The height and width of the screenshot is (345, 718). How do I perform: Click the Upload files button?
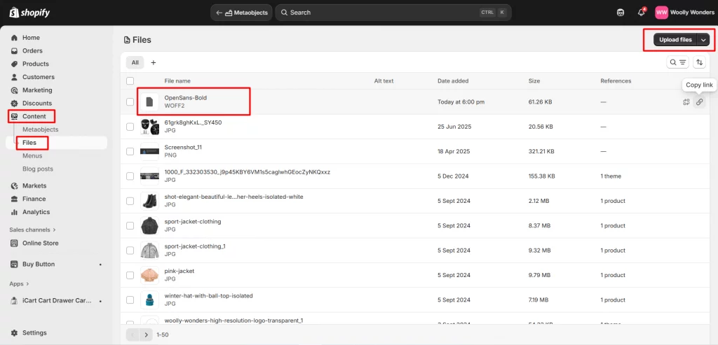[675, 40]
